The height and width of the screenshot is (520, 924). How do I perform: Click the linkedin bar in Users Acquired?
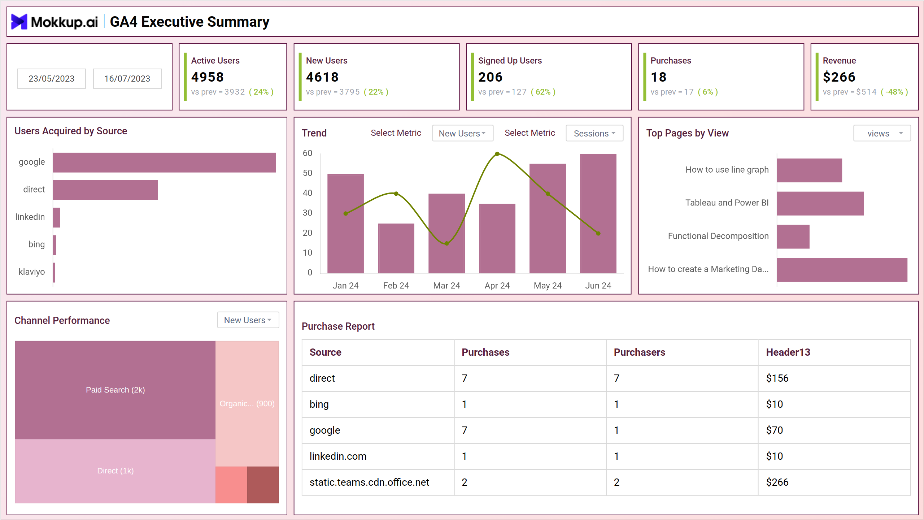56,217
